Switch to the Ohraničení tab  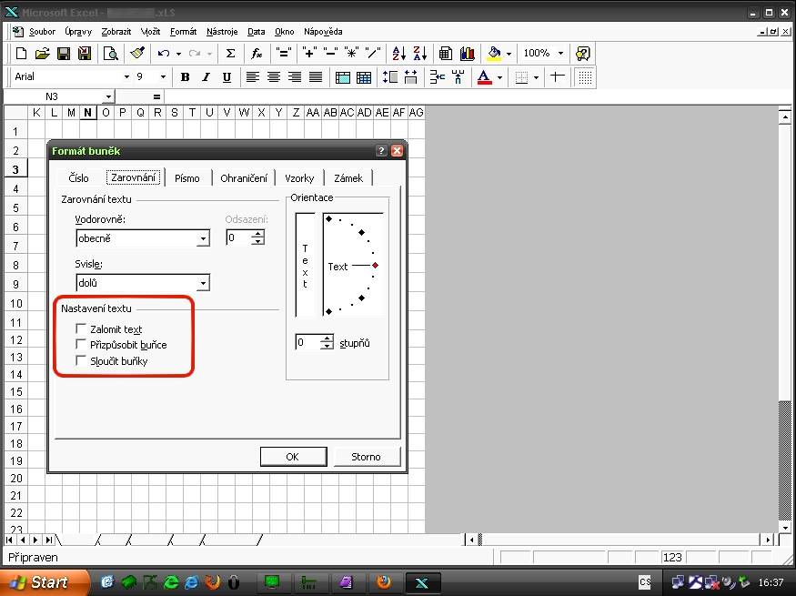pyautogui.click(x=244, y=178)
